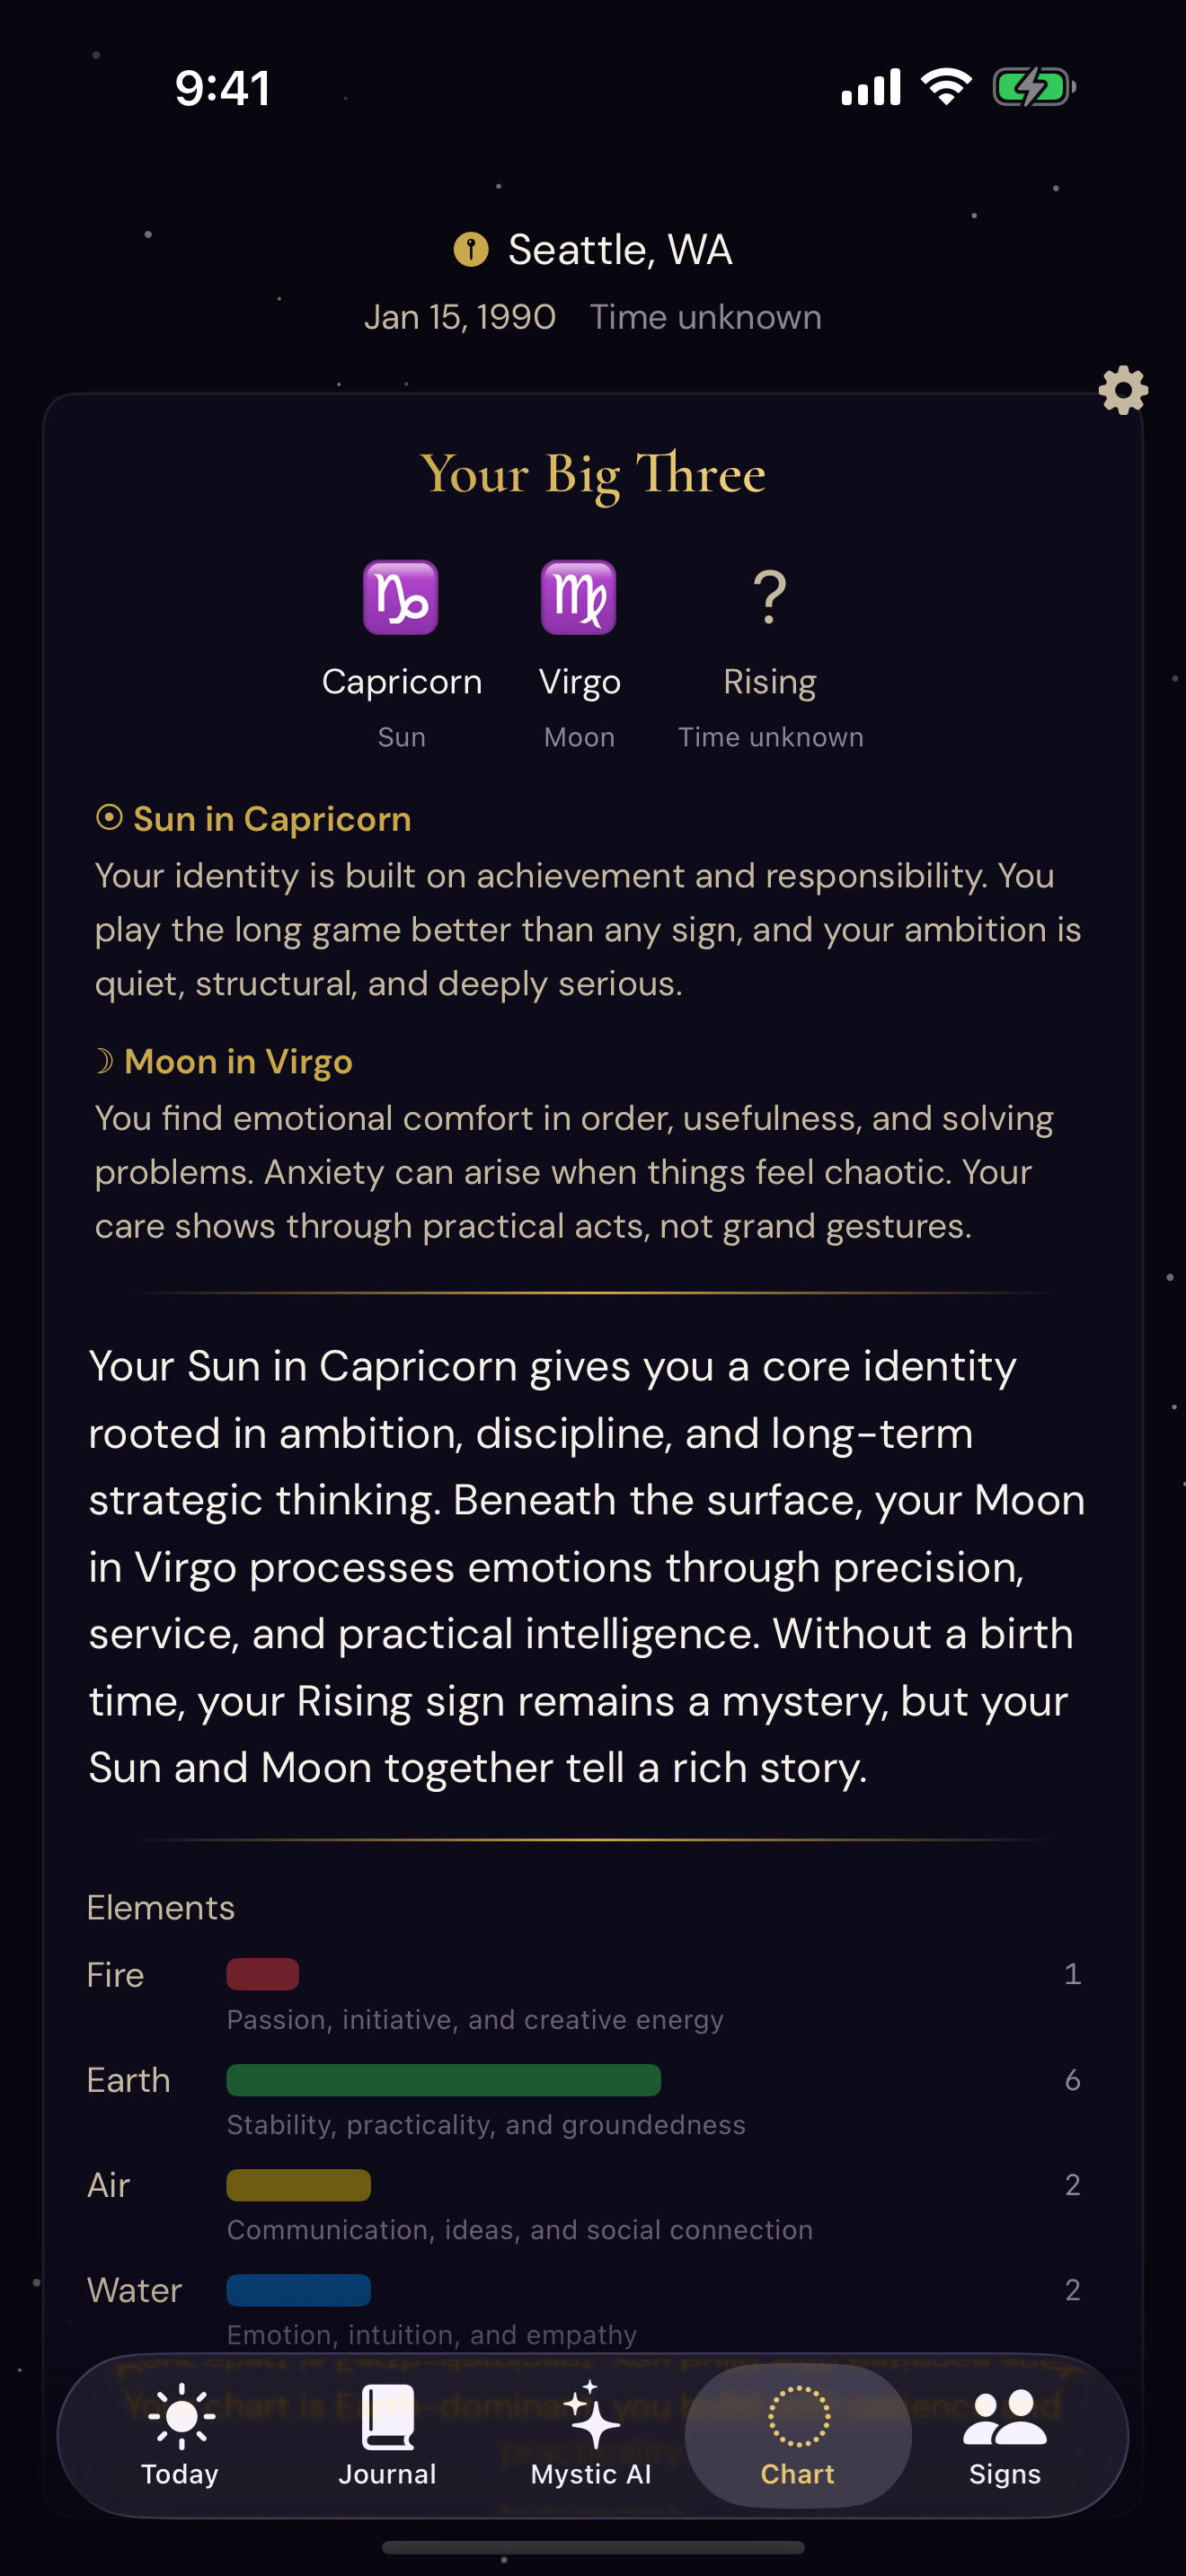Select the Sun in Capricorn heading
The height and width of the screenshot is (2576, 1186).
252,819
